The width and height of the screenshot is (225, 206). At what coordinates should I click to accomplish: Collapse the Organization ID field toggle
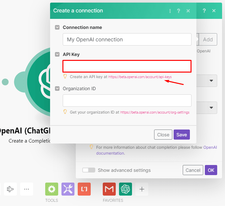[x=57, y=89]
